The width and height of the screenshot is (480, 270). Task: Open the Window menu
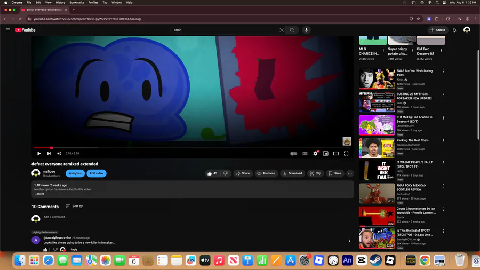[116, 3]
